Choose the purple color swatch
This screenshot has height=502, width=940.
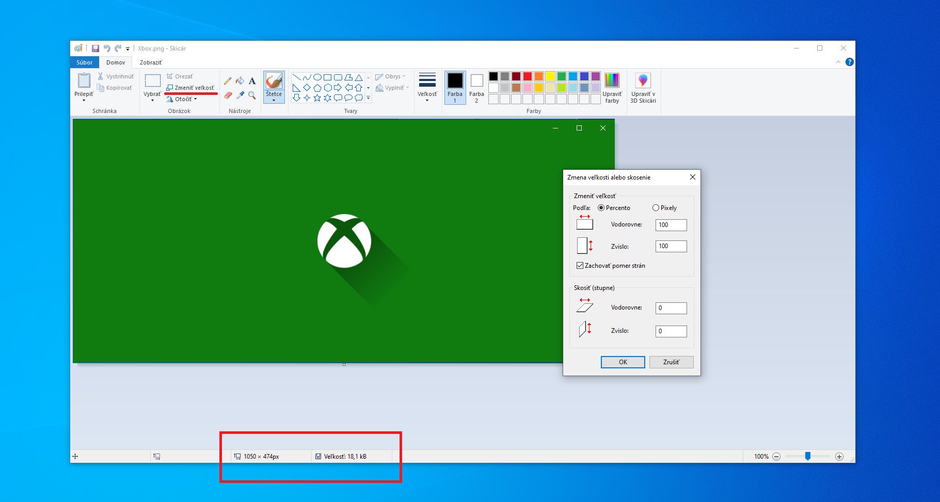pos(596,76)
